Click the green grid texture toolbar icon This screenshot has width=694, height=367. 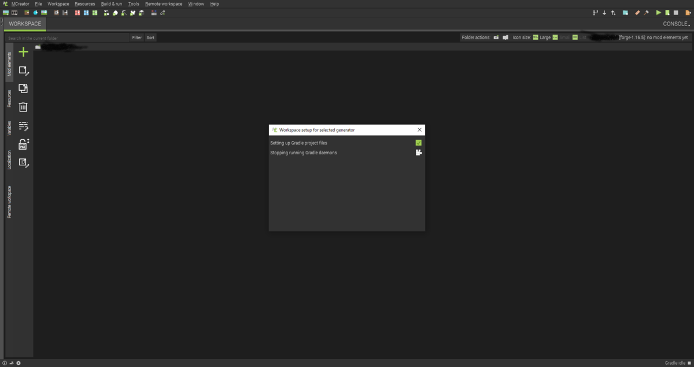(x=95, y=13)
